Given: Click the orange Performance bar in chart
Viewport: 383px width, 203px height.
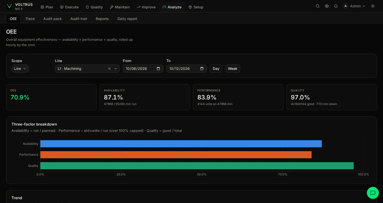Looking at the screenshot, I should pos(176,155).
